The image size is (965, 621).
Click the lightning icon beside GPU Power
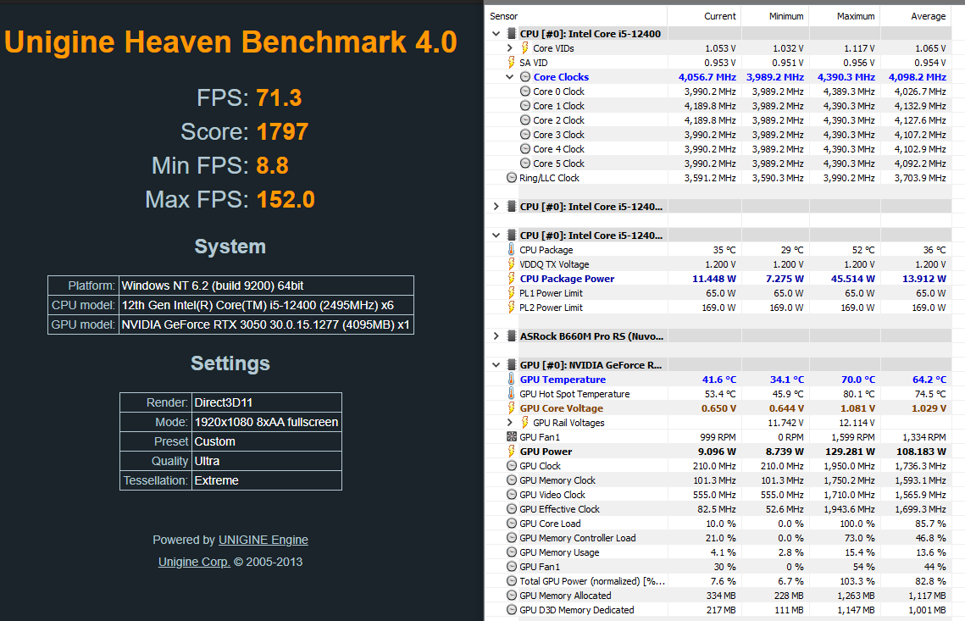(x=511, y=451)
